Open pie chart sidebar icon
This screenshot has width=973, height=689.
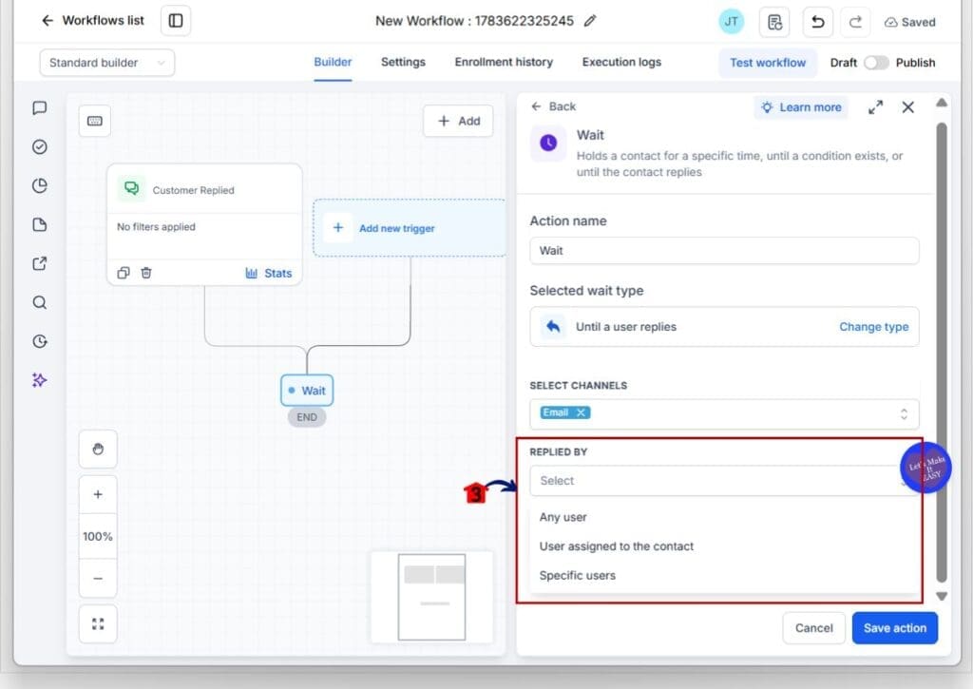[40, 185]
